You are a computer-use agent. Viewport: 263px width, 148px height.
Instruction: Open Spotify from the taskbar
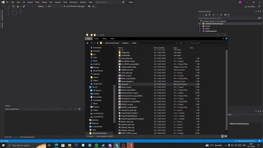[x=97, y=145]
